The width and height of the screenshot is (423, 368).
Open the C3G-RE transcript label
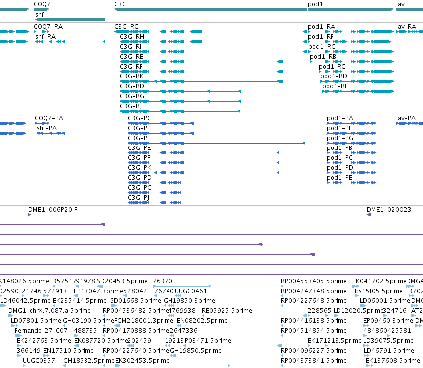[x=132, y=57]
